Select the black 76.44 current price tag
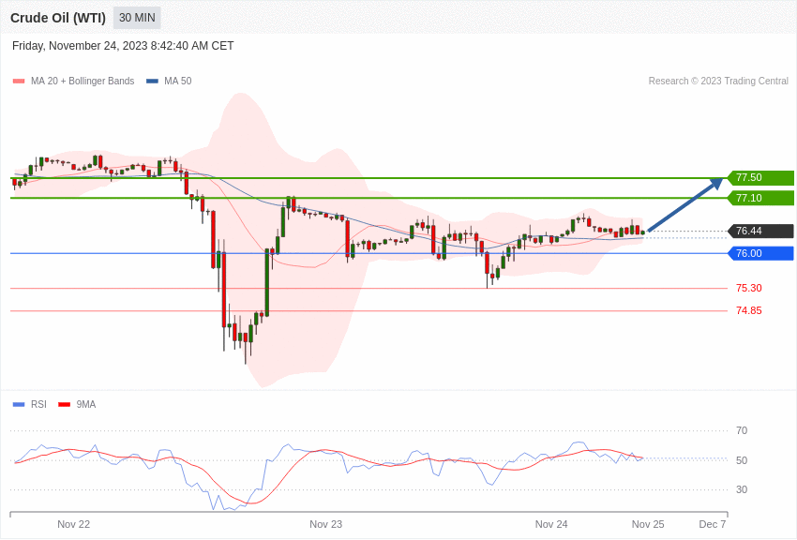The height and width of the screenshot is (540, 797). click(760, 232)
